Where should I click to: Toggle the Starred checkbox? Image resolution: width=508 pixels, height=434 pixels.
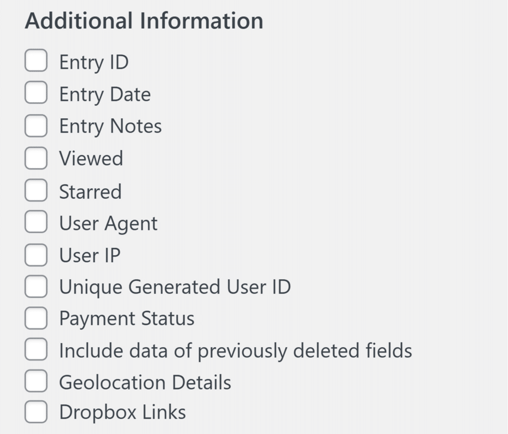pos(36,191)
